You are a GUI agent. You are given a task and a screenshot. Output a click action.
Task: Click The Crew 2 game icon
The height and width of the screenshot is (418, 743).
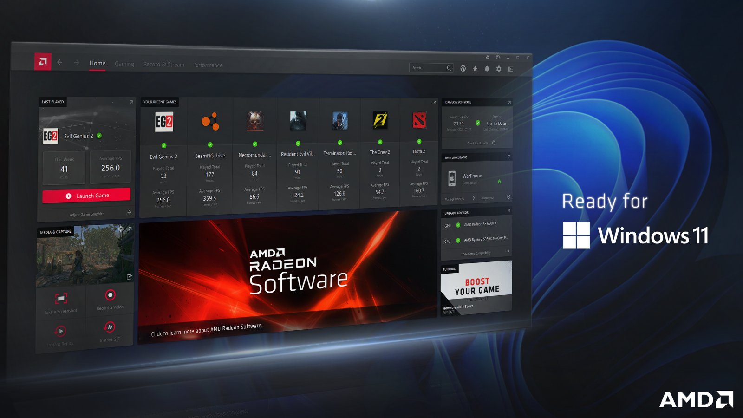380,120
